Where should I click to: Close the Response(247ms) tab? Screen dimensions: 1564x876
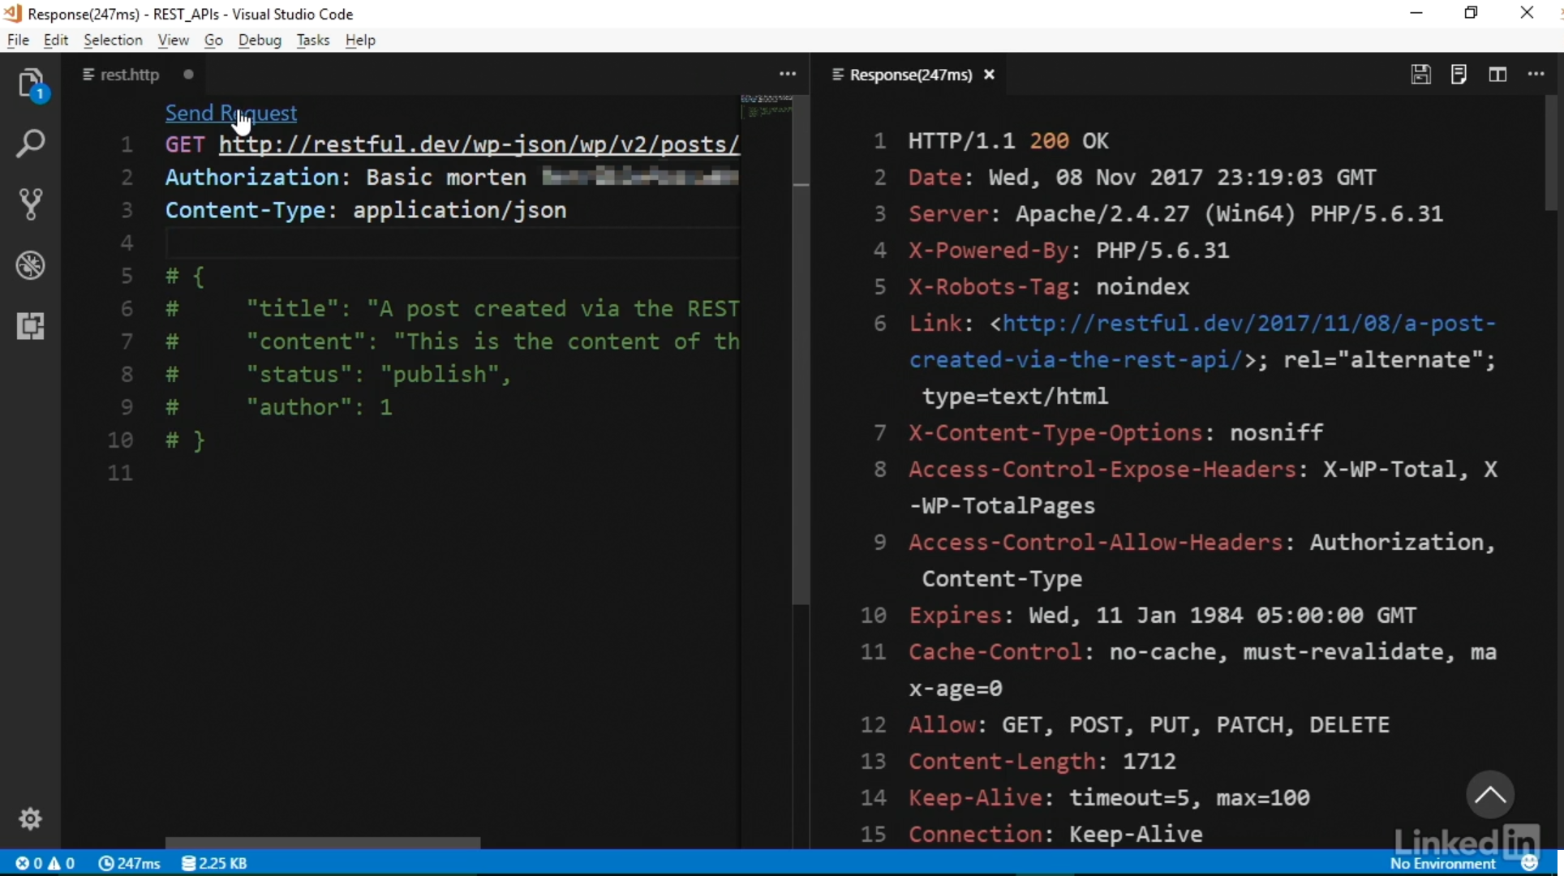pos(989,75)
